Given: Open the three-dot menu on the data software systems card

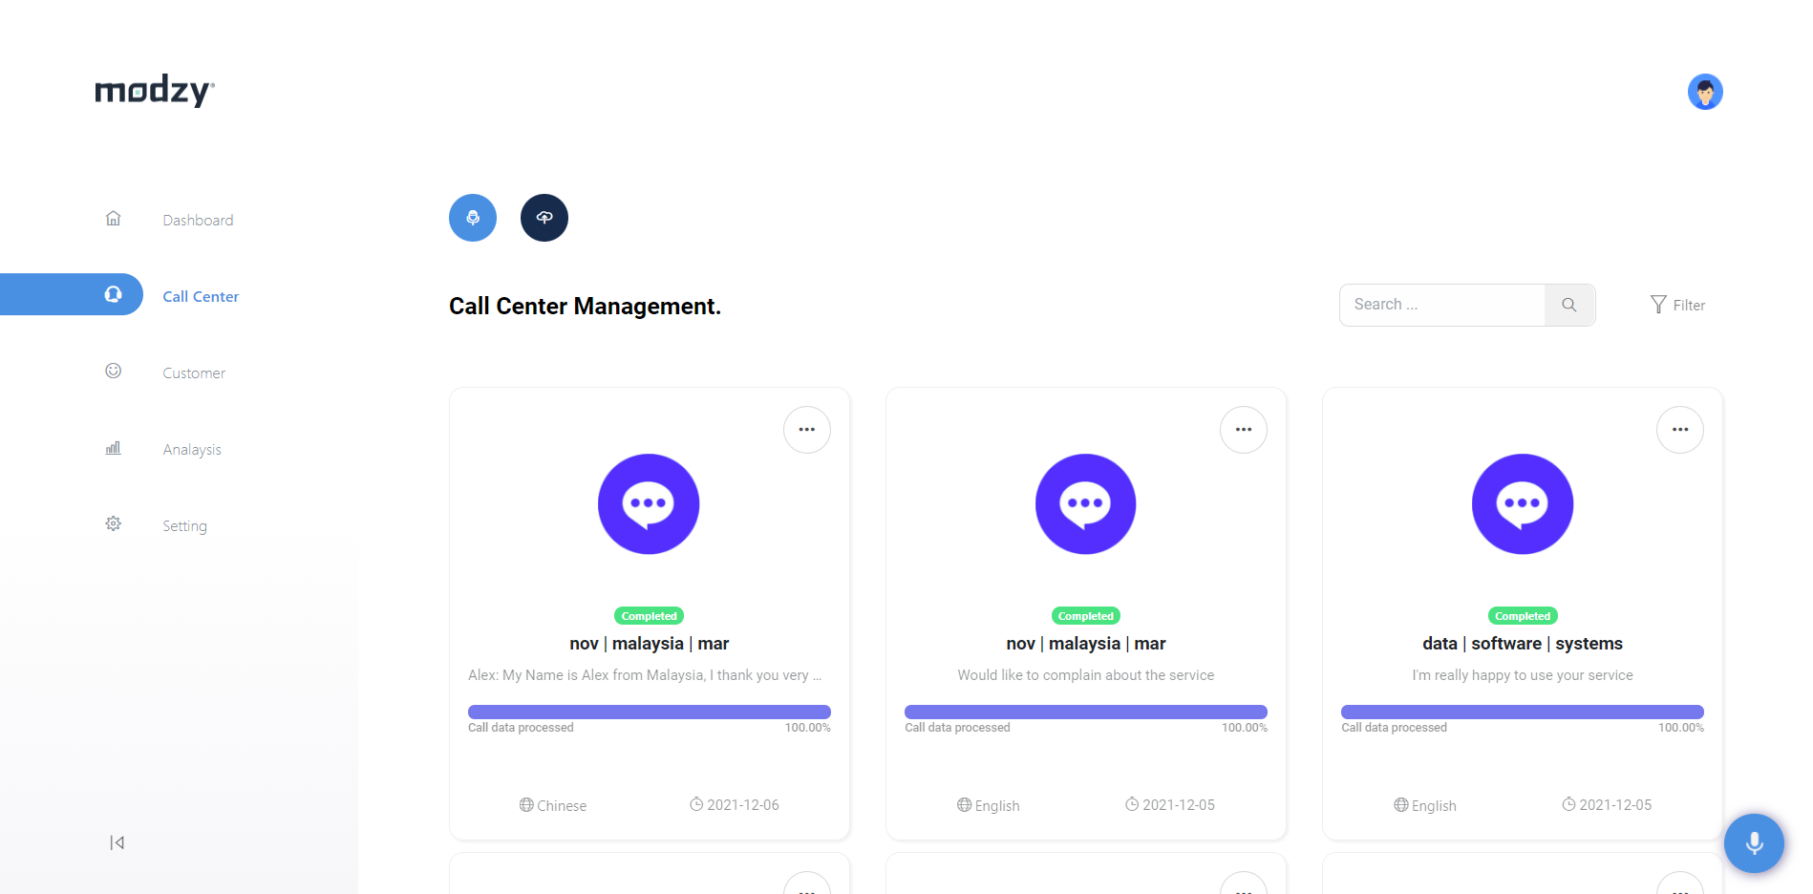Looking at the screenshot, I should (x=1680, y=430).
